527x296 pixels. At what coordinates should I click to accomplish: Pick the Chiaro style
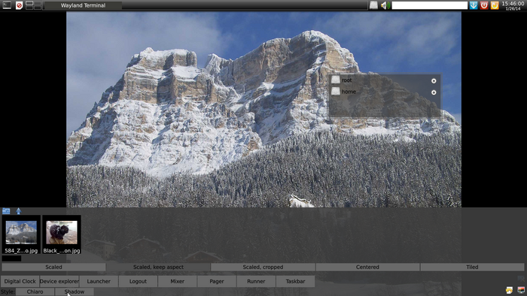35,291
